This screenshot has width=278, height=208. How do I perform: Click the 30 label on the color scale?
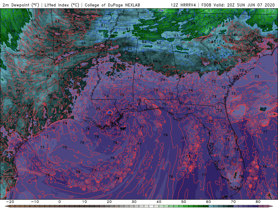coord(134,202)
